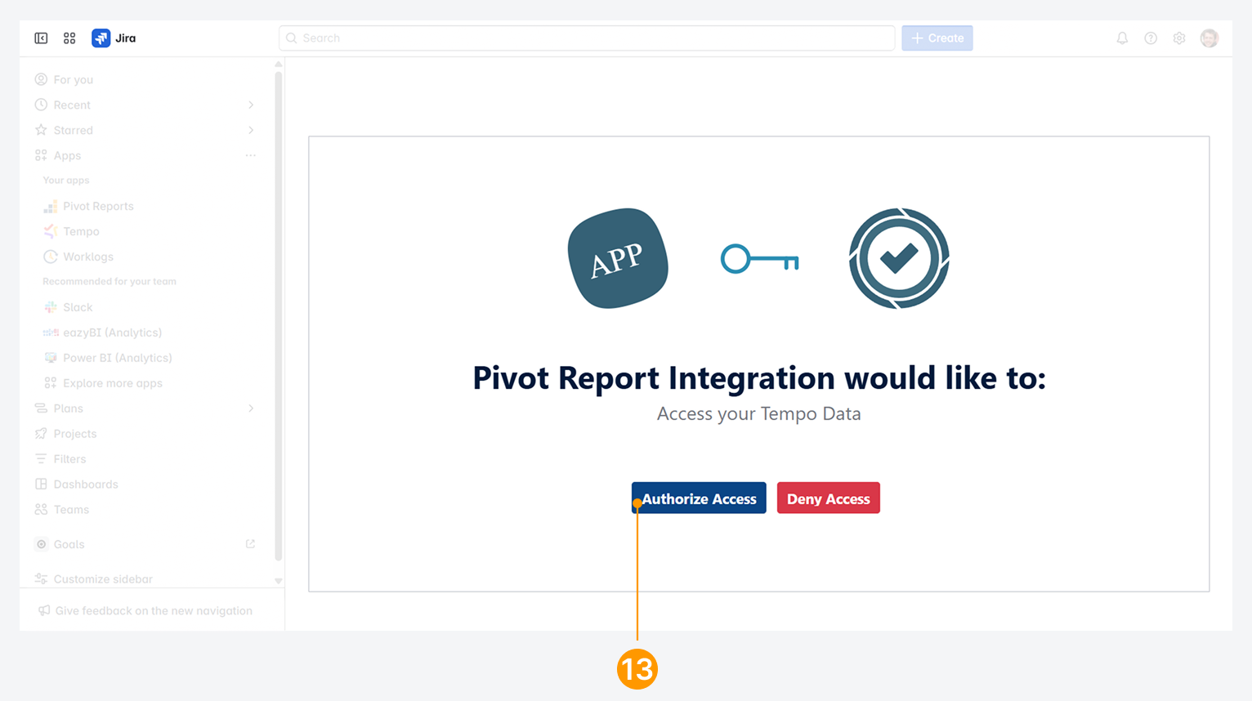This screenshot has width=1252, height=701.
Task: Click the Apps grid icon in sidebar
Action: coord(41,155)
